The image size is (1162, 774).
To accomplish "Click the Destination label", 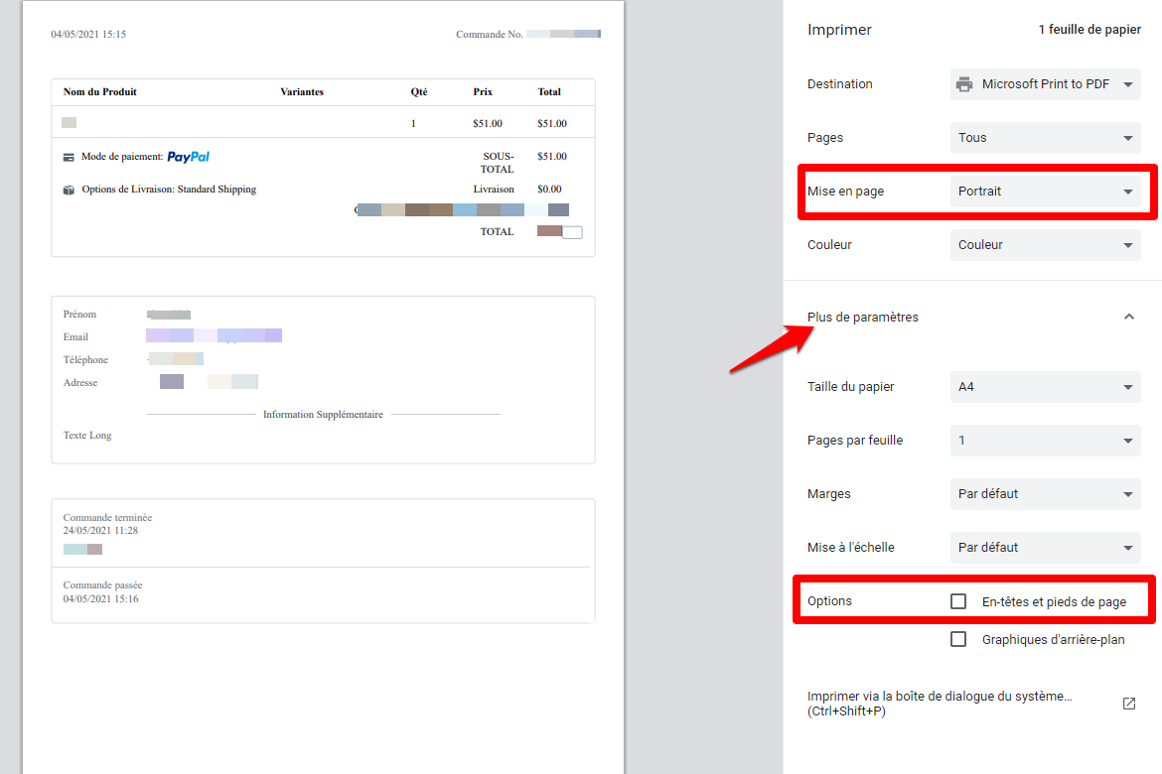I will click(839, 84).
